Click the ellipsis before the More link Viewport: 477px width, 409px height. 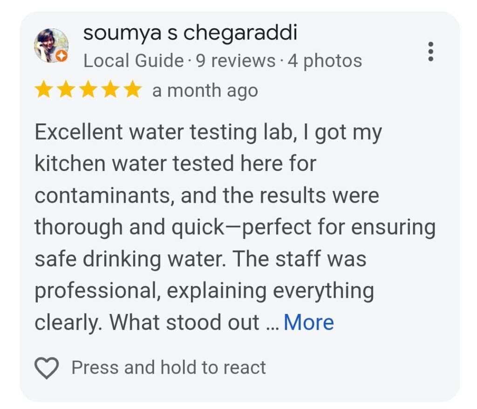click(x=272, y=324)
